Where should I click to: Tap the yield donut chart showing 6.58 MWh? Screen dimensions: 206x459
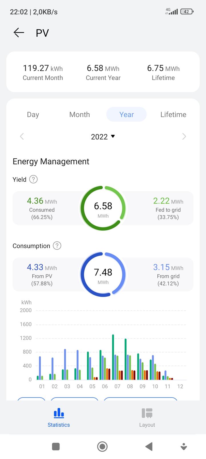tap(103, 208)
